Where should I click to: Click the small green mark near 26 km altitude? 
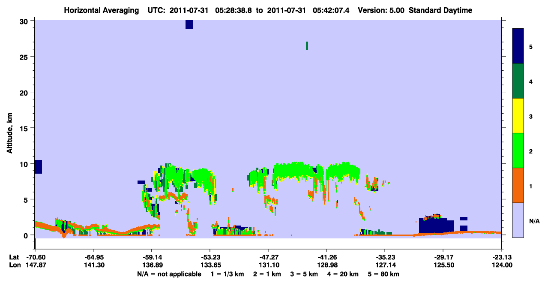pos(307,45)
